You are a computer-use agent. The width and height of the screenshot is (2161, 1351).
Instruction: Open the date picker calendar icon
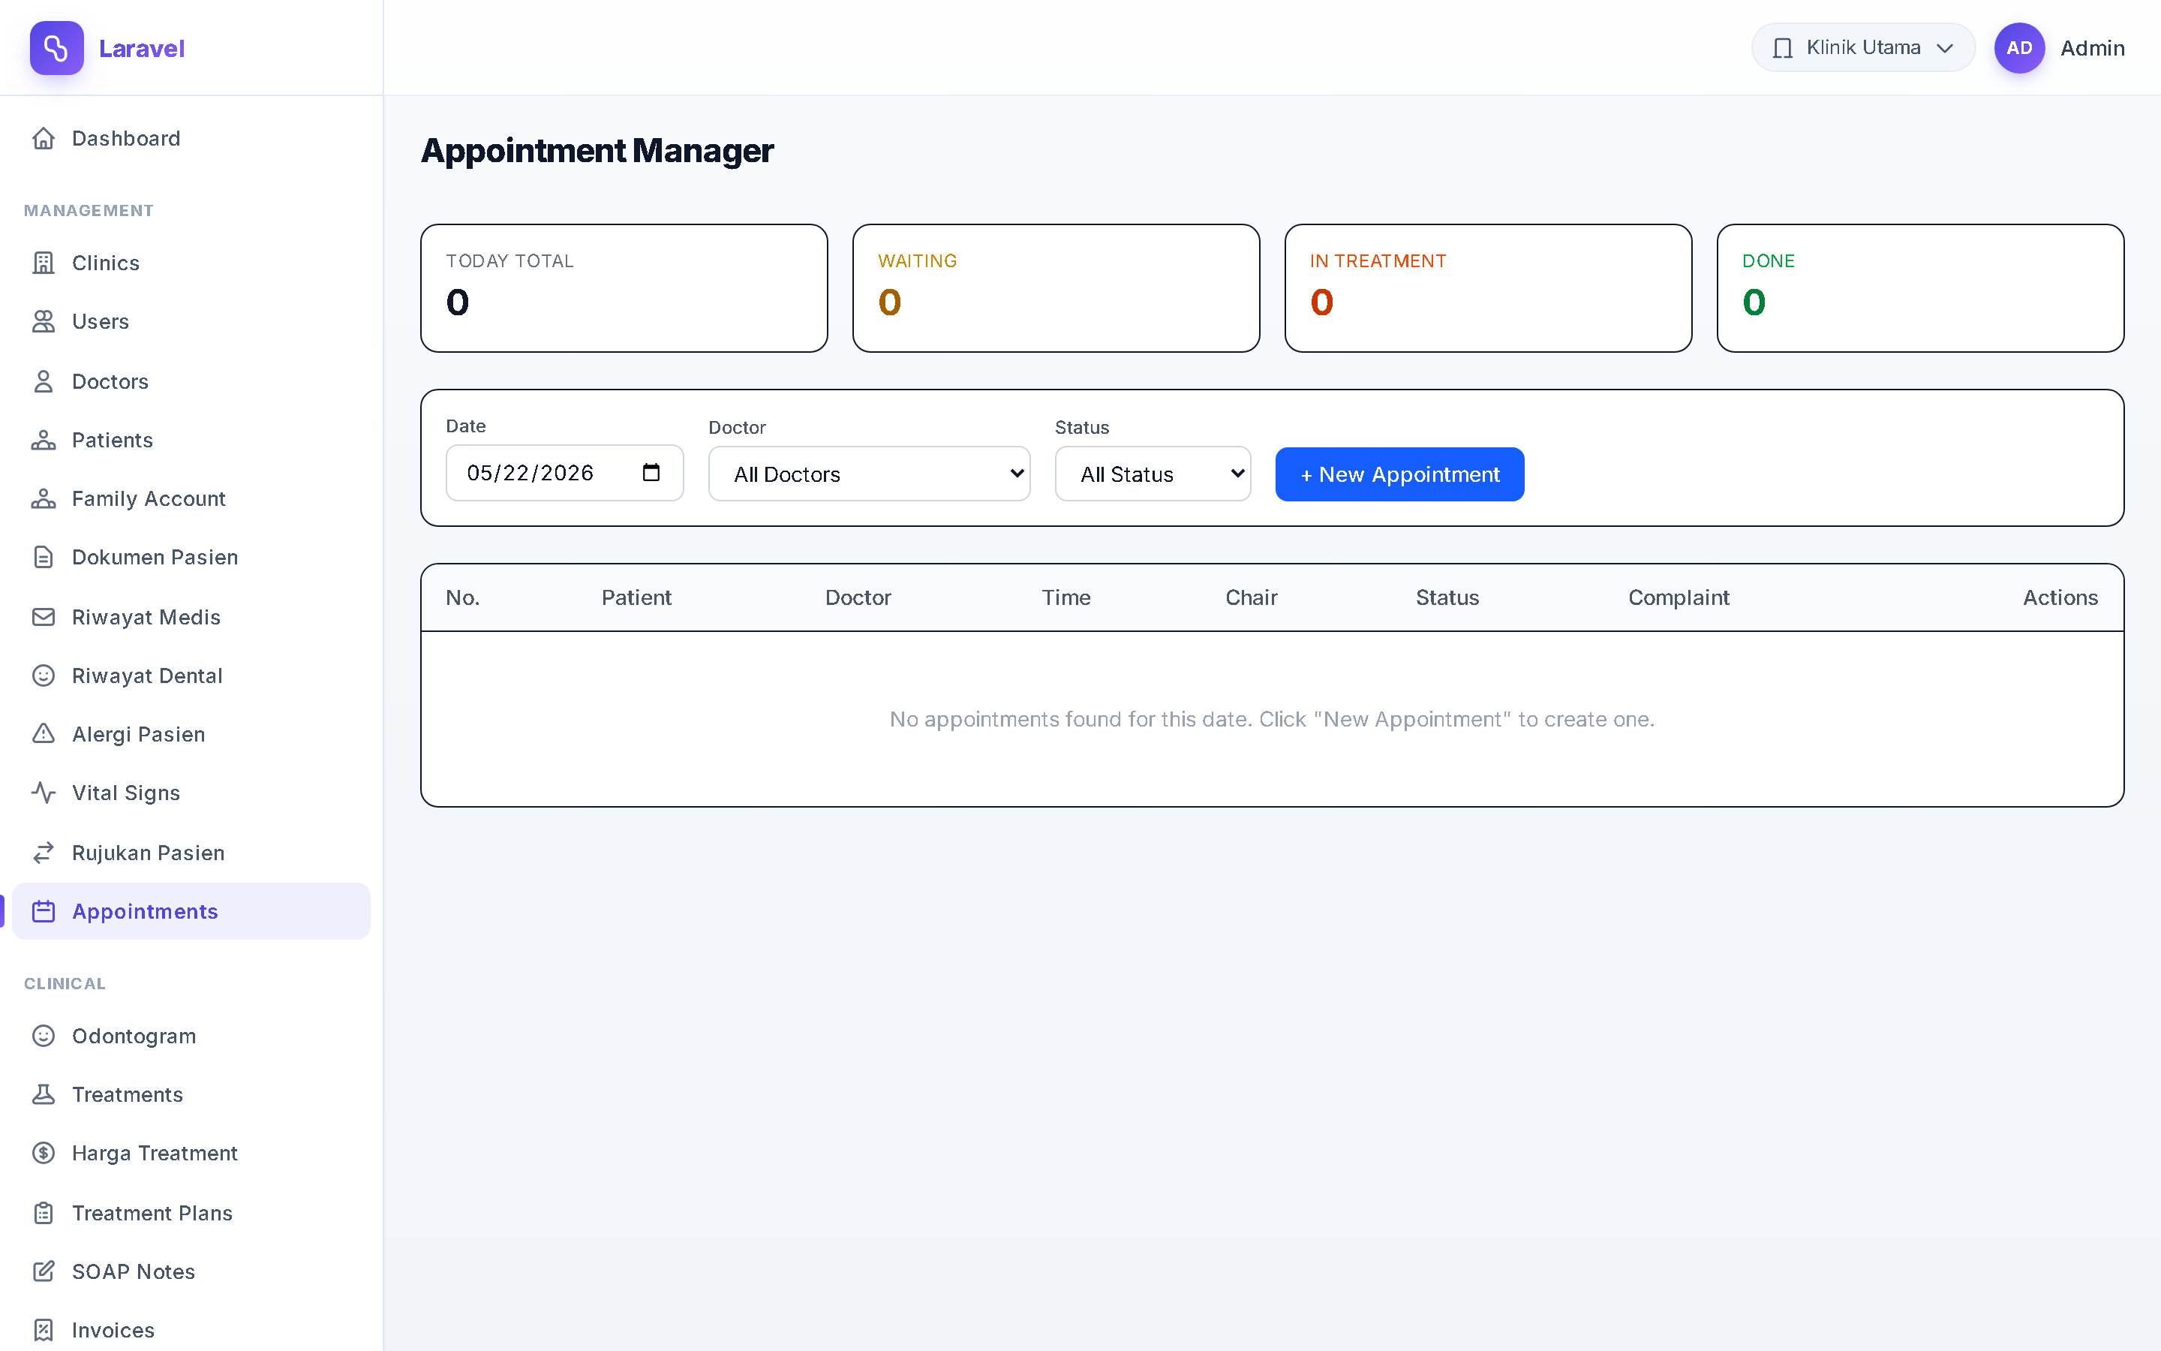point(651,473)
